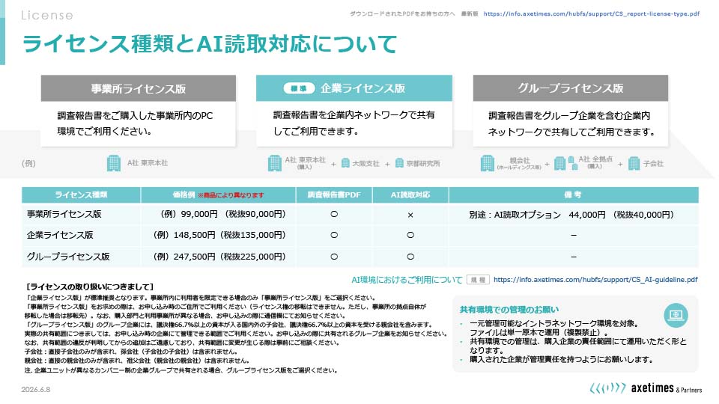This screenshot has height=404, width=719.
Task: Click the ※商品により異なります red note
Action: coord(231,195)
